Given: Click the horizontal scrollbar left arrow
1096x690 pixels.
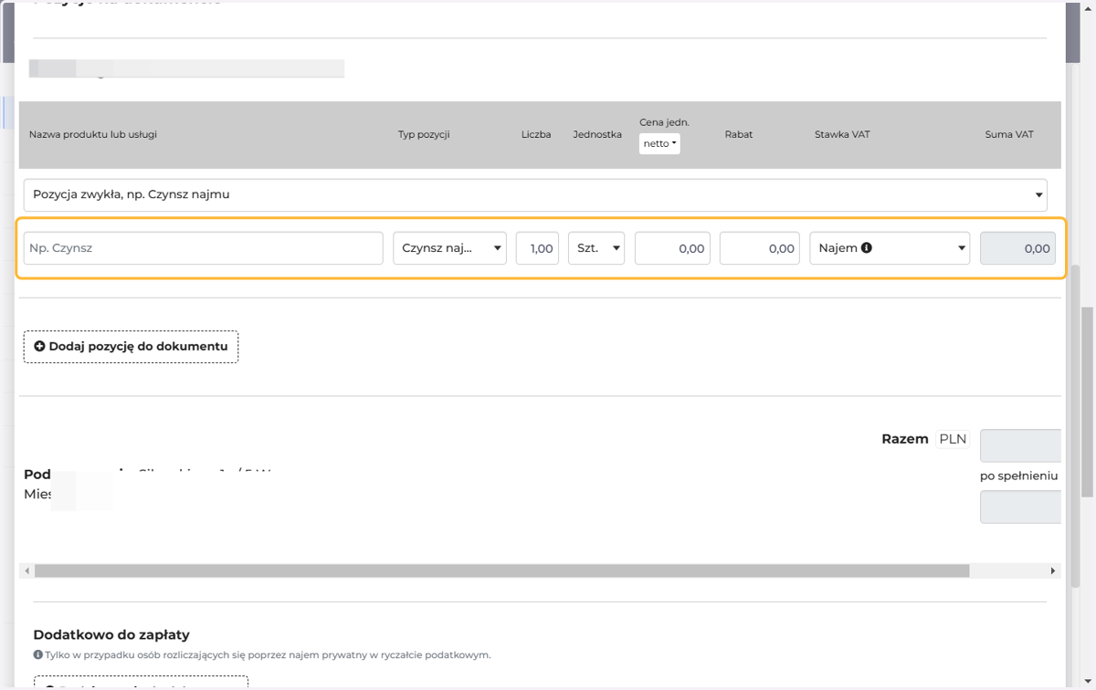Looking at the screenshot, I should pos(27,570).
